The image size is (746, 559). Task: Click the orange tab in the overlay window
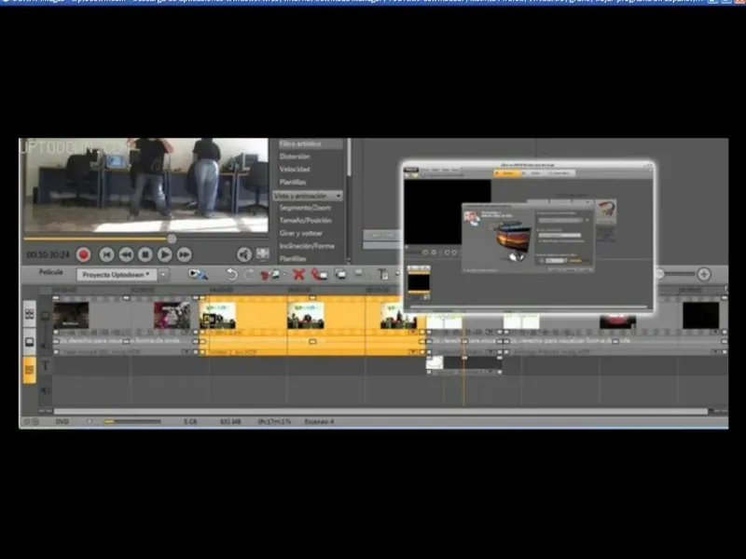pyautogui.click(x=506, y=173)
